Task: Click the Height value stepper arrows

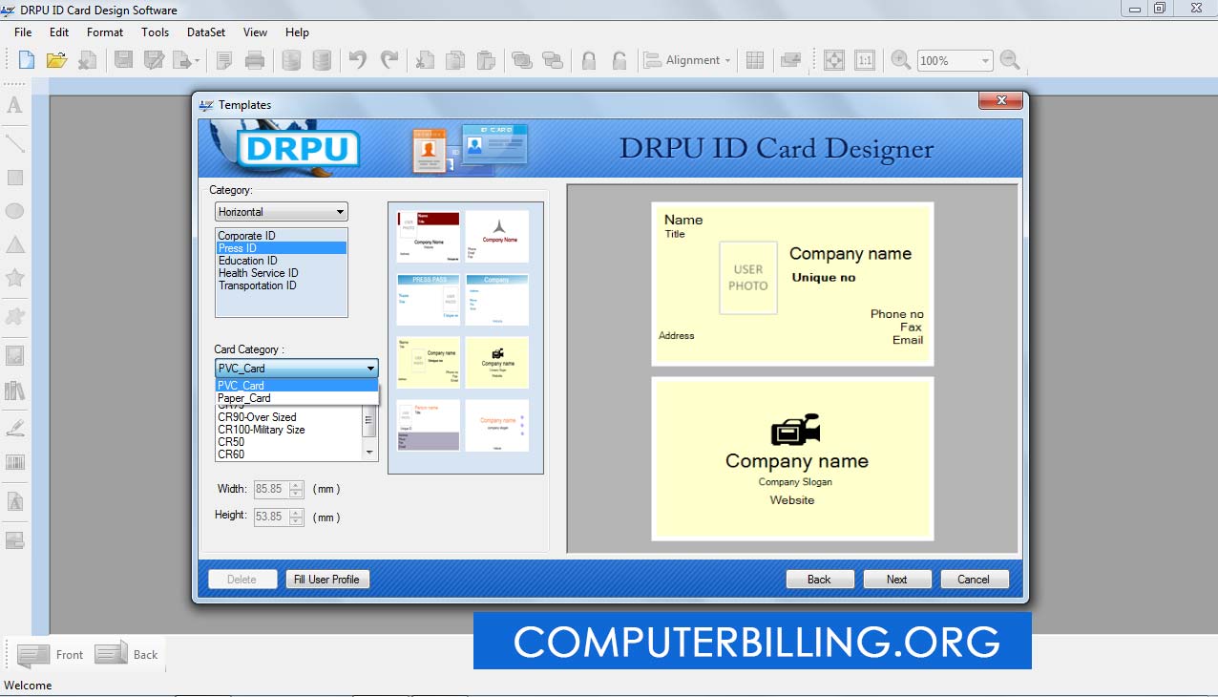Action: [296, 517]
